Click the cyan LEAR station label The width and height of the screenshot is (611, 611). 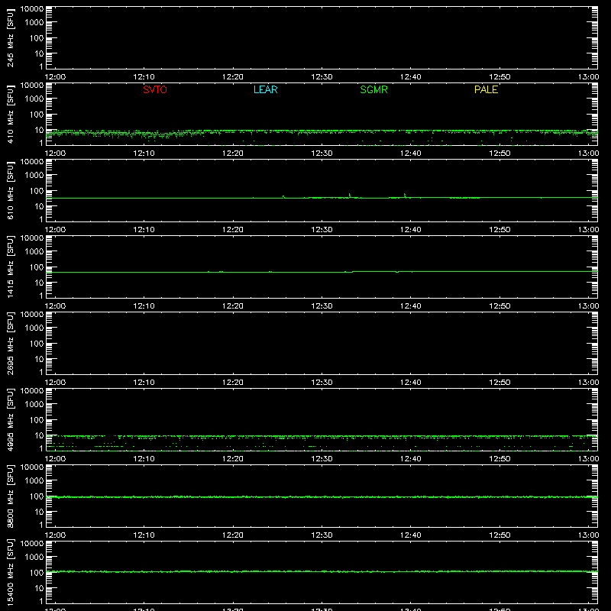[x=265, y=89]
